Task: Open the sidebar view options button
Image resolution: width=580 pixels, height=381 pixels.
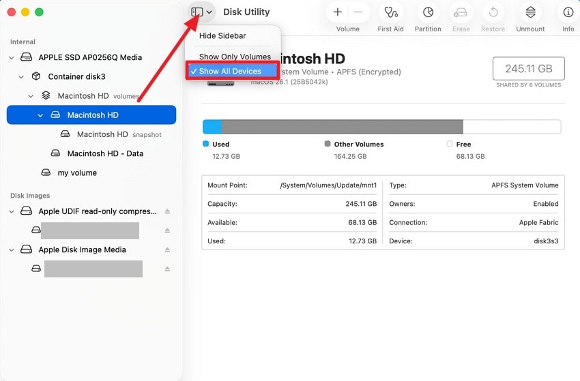Action: tap(201, 12)
